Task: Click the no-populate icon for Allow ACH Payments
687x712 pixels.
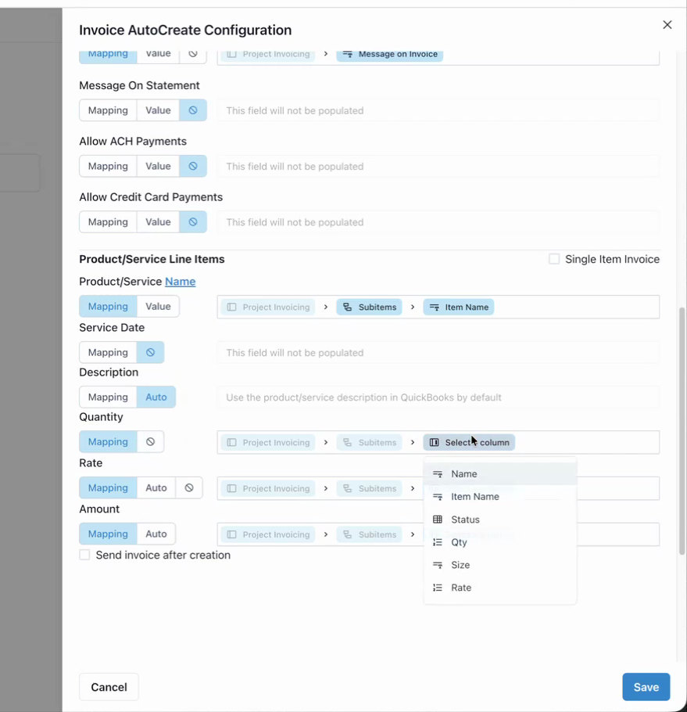Action: tap(193, 166)
